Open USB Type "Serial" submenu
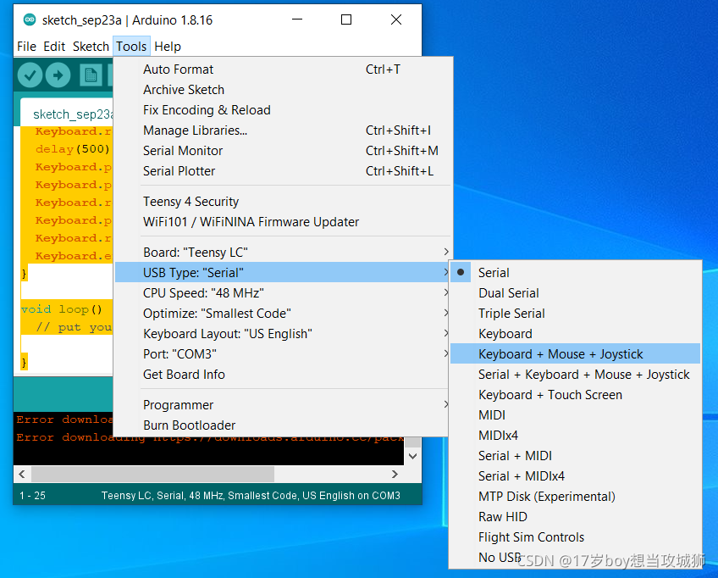 (x=282, y=273)
